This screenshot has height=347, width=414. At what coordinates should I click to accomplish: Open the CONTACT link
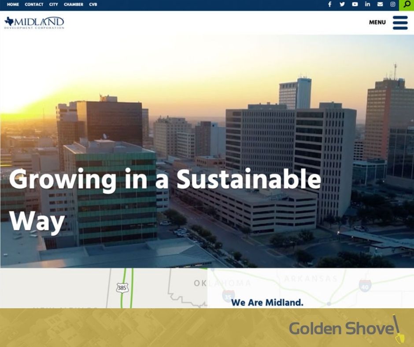tap(34, 4)
